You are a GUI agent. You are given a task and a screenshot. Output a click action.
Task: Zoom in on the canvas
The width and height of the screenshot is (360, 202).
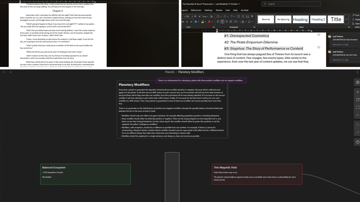tap(358, 91)
